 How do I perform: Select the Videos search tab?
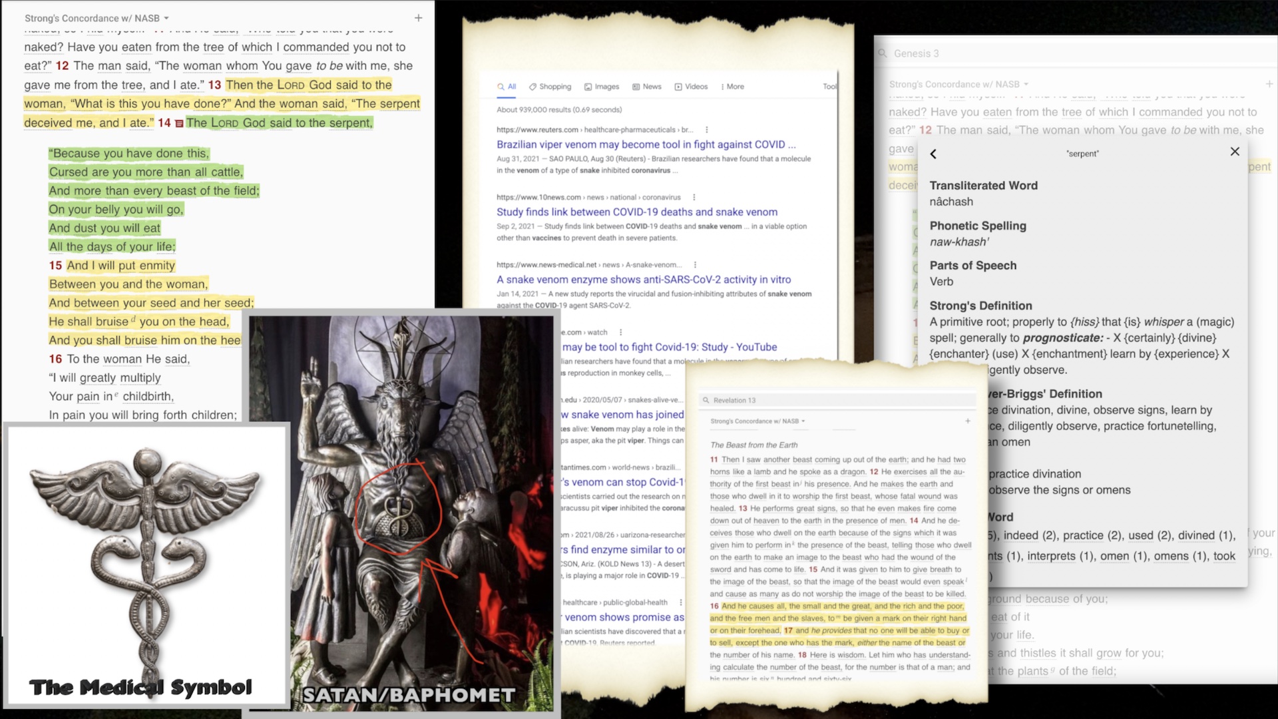tap(691, 87)
